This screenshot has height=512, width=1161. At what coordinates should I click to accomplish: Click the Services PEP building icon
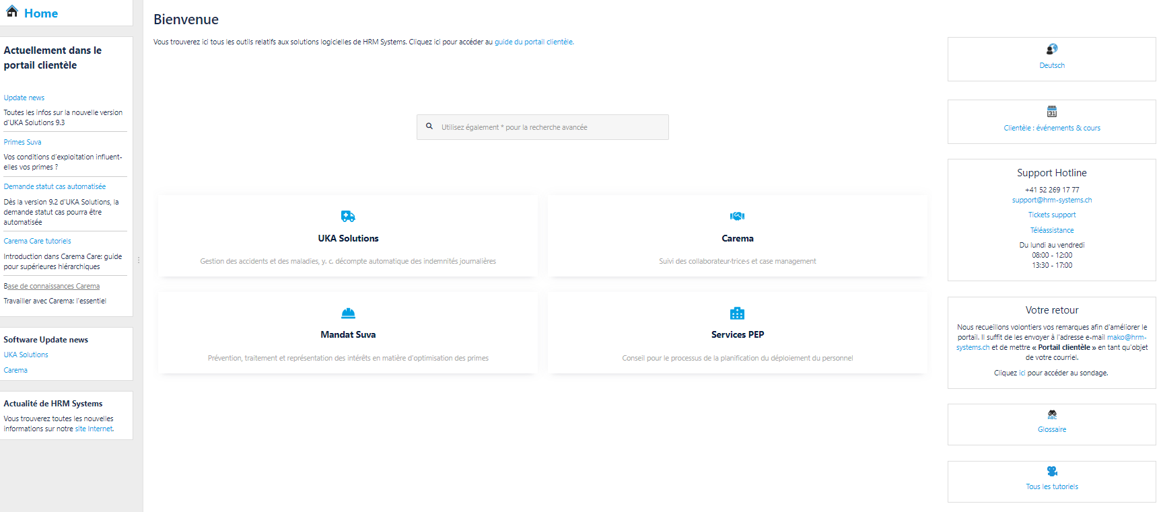(738, 313)
